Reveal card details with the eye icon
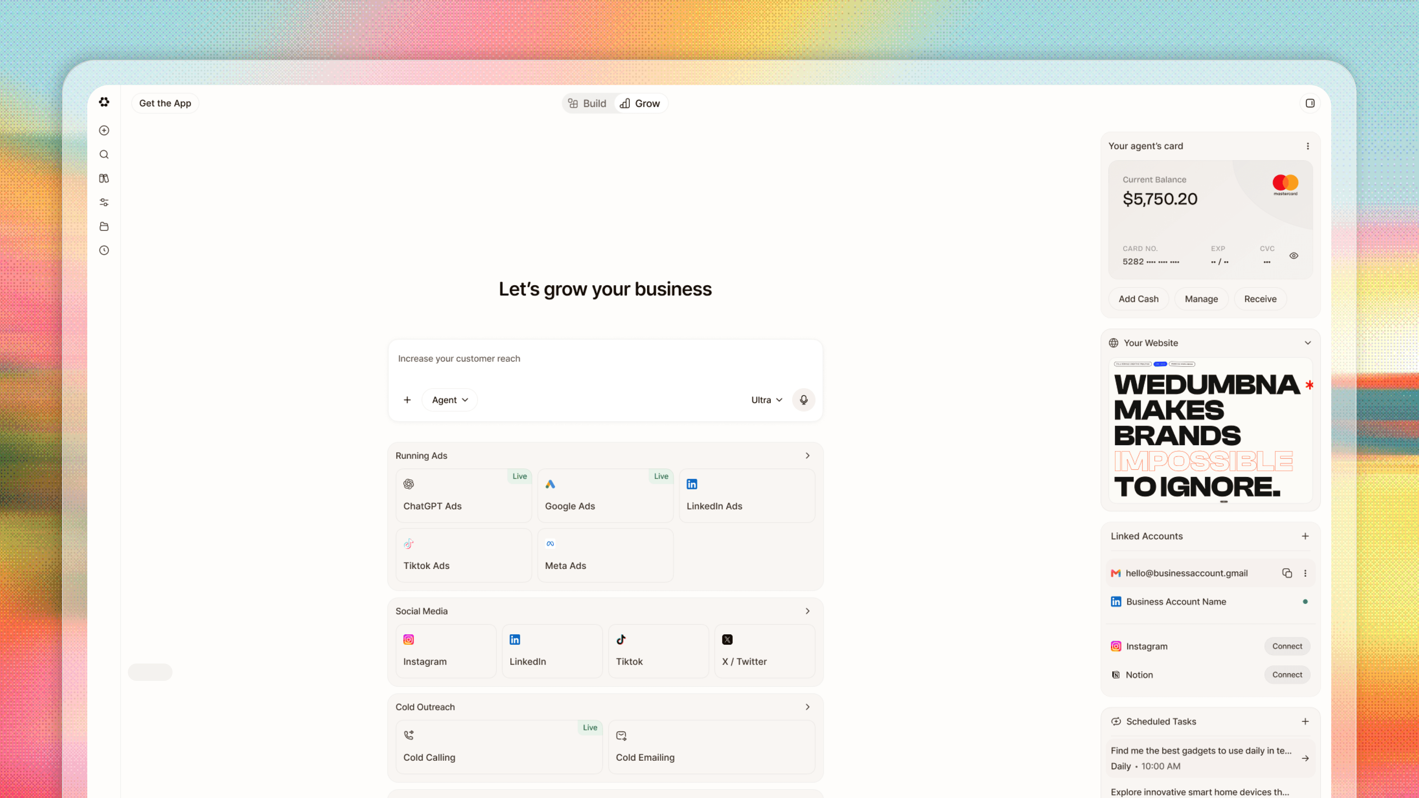 click(x=1294, y=256)
